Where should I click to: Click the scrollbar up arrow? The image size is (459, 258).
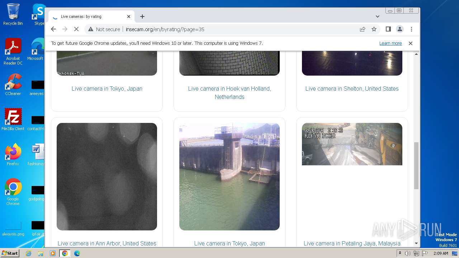click(416, 54)
